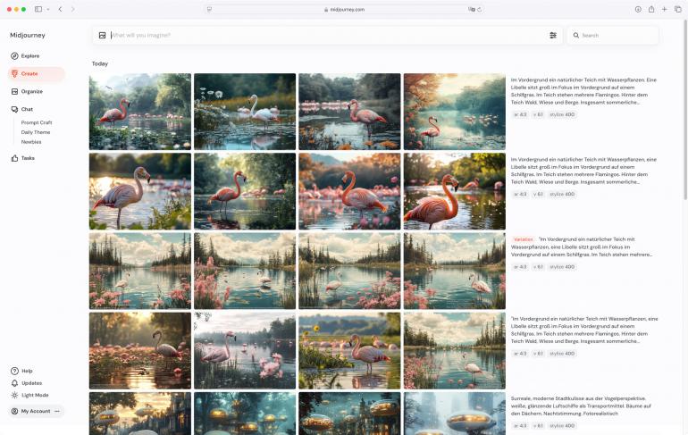Image resolution: width=688 pixels, height=435 pixels.
Task: Focus the Search input field
Action: tap(613, 35)
